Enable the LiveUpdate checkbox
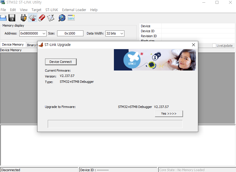The image size is (236, 172). [x=214, y=46]
